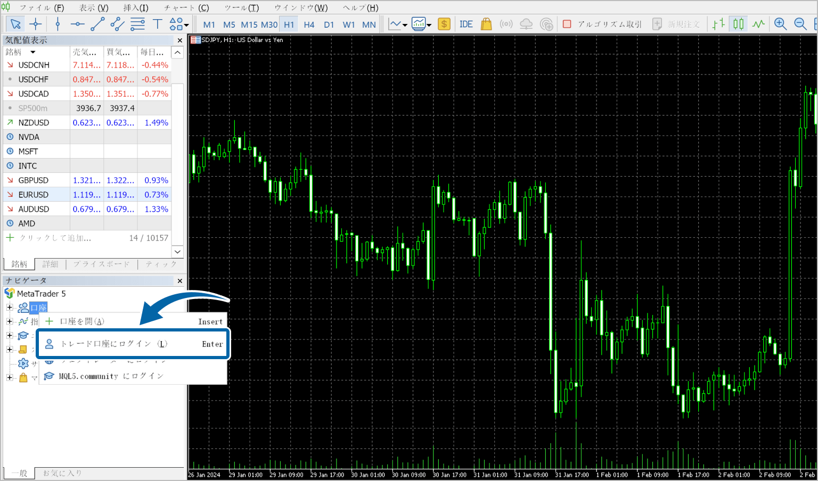
Task: Select the text label tool
Action: 157,24
